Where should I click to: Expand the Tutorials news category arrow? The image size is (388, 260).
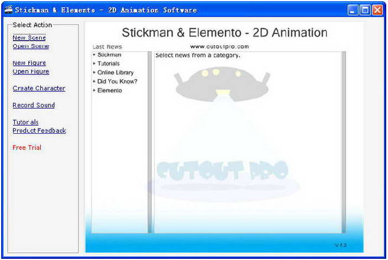click(x=94, y=64)
